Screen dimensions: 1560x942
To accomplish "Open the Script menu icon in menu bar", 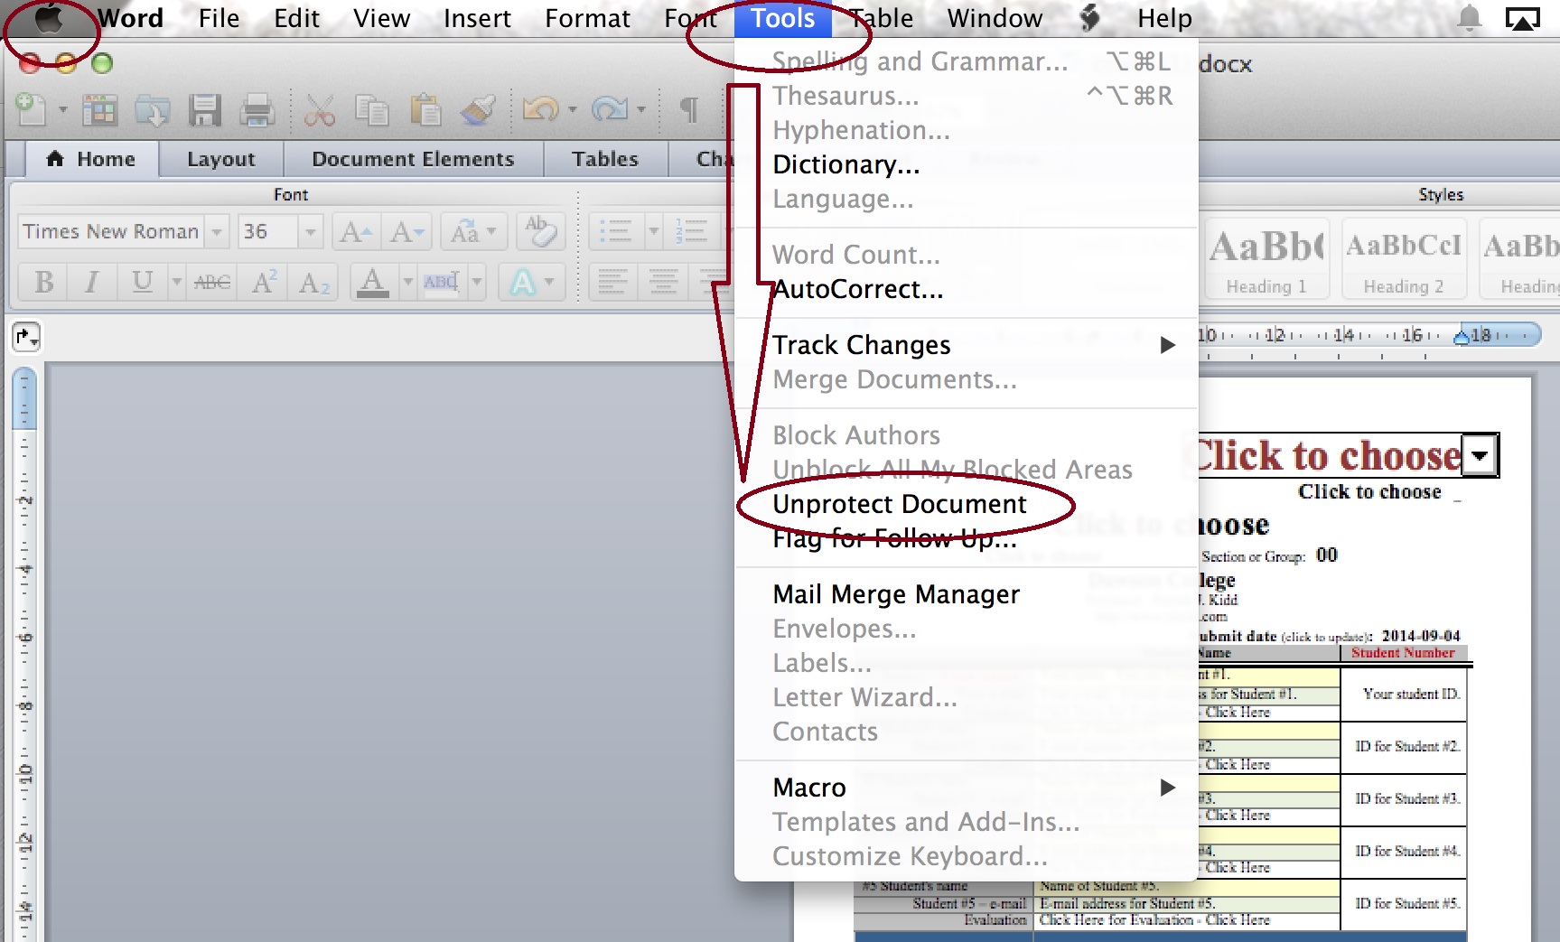I will click(x=1090, y=18).
